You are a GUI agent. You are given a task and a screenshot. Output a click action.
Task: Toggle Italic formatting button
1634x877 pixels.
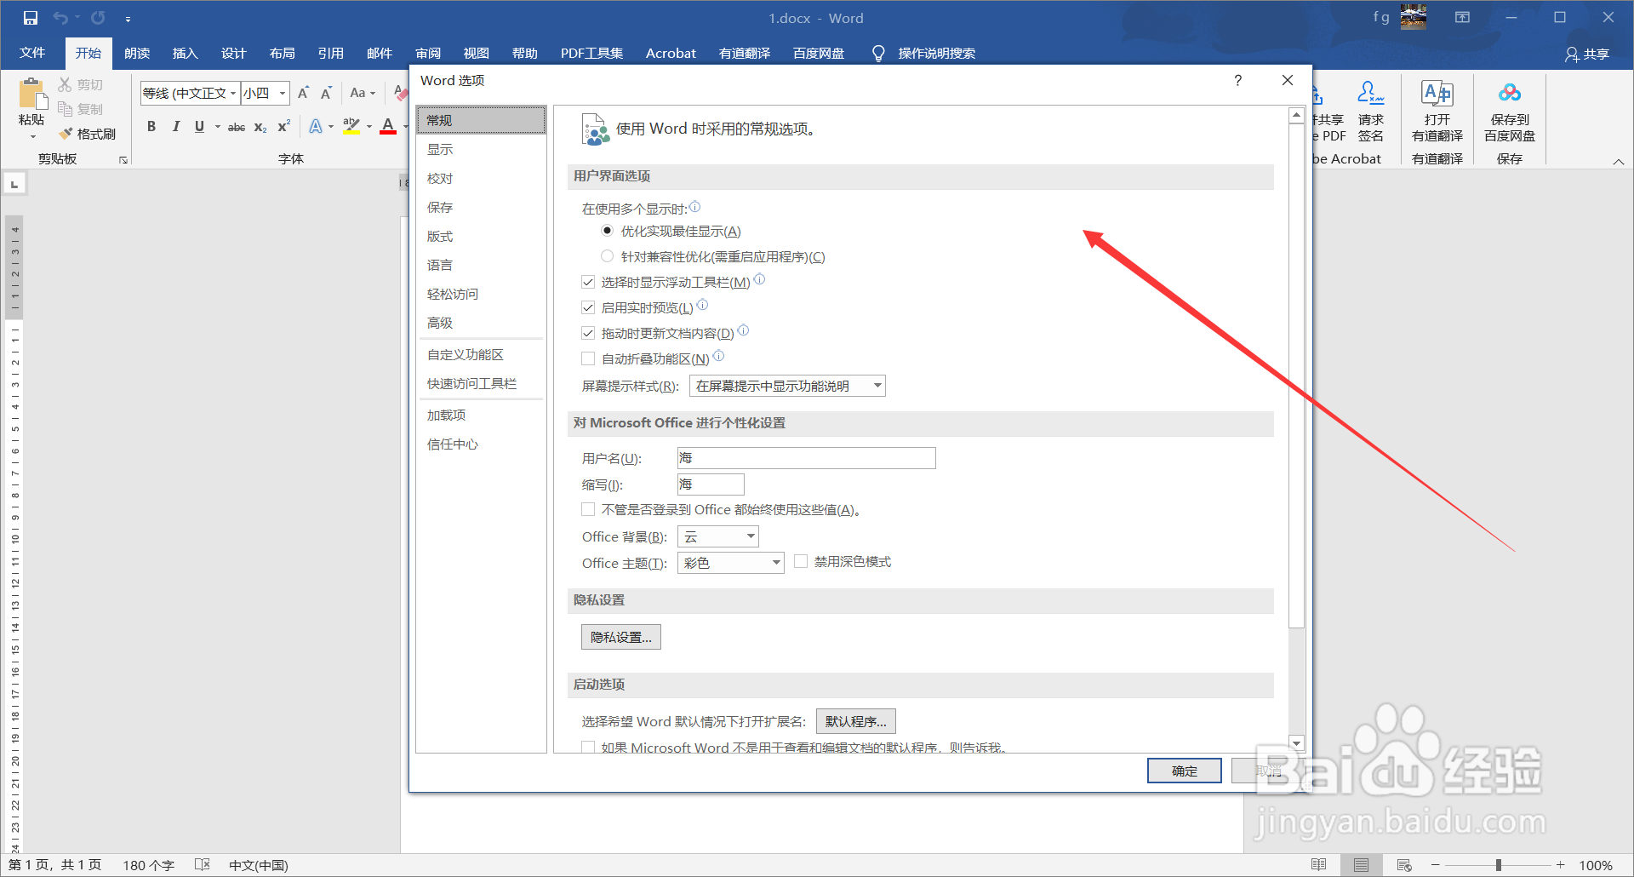[175, 126]
